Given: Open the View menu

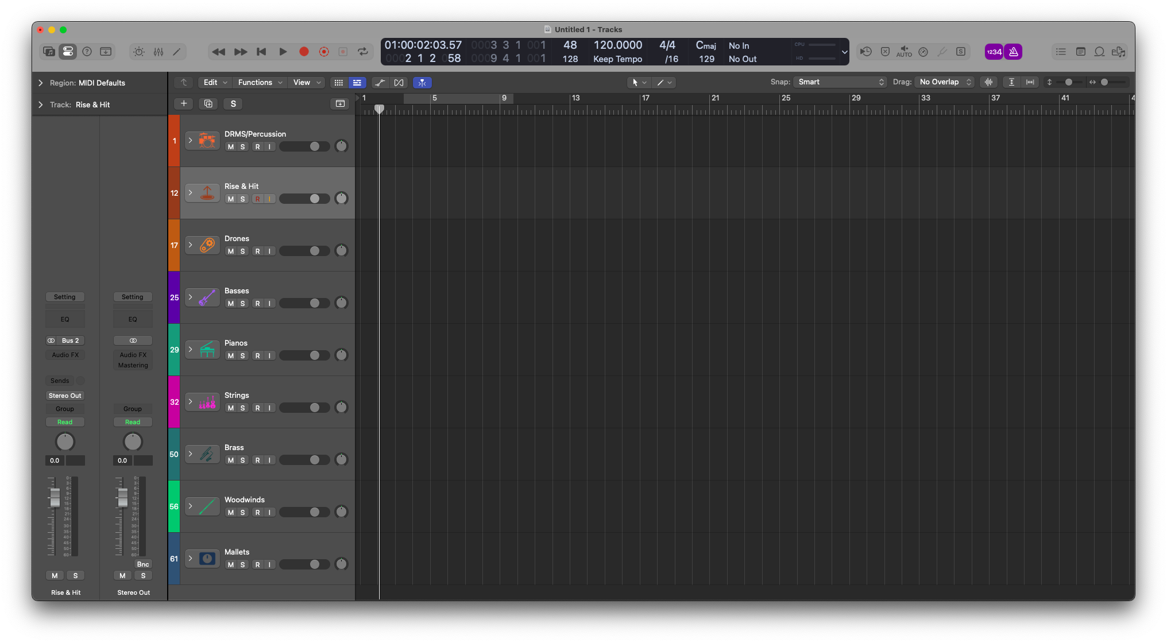Looking at the screenshot, I should [307, 83].
